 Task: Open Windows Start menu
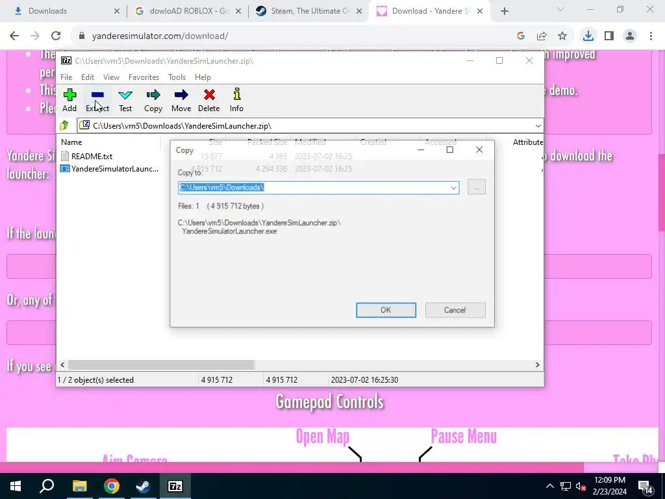point(16,486)
